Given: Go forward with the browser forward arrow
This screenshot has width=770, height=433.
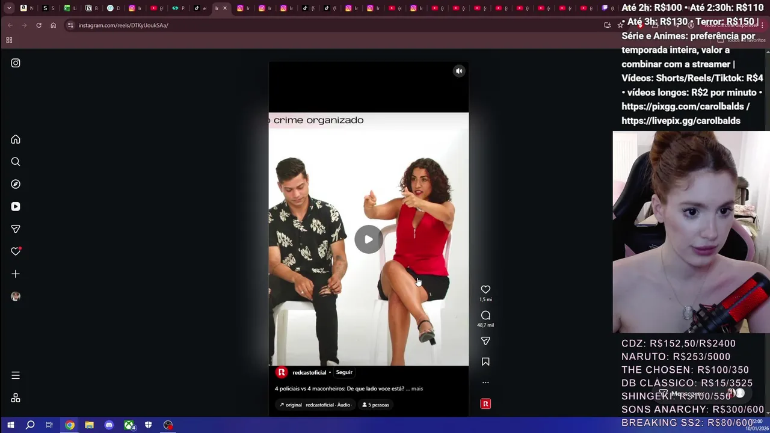Looking at the screenshot, I should point(24,25).
